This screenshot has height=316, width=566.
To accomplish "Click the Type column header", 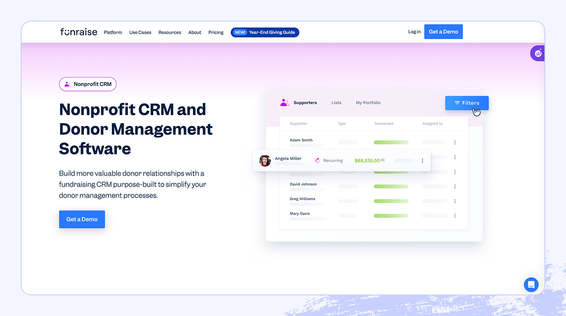I will pos(342,124).
